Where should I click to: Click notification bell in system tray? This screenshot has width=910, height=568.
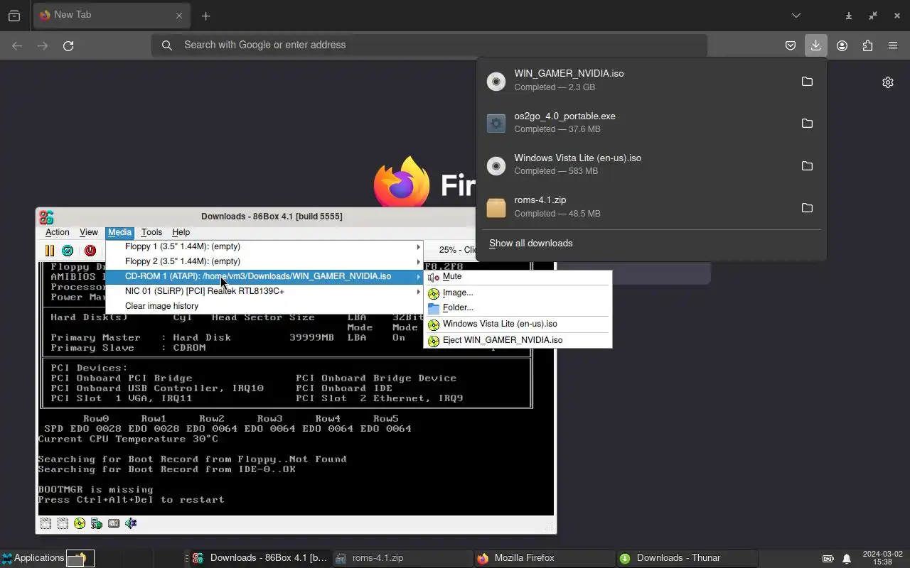(x=847, y=559)
